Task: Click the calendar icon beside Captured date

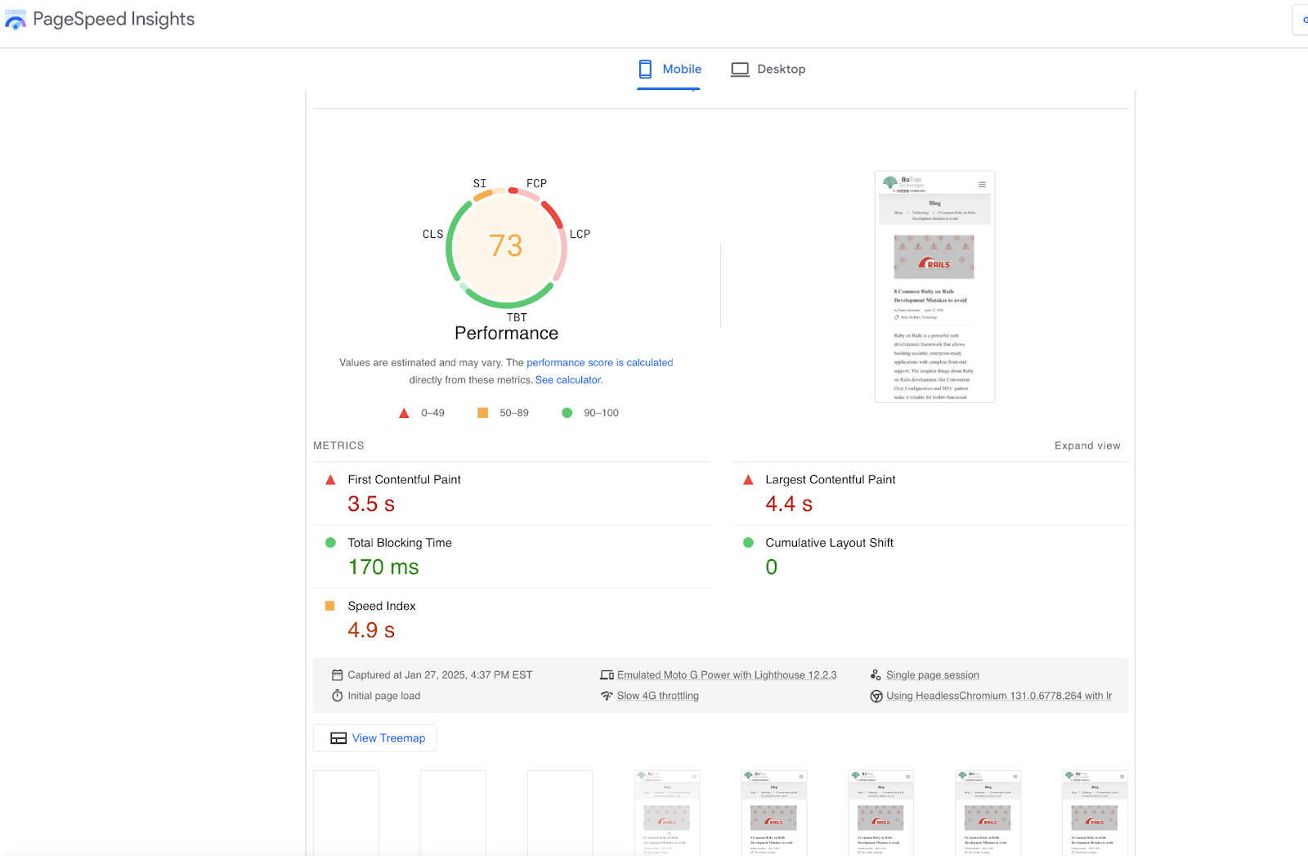Action: 337,675
